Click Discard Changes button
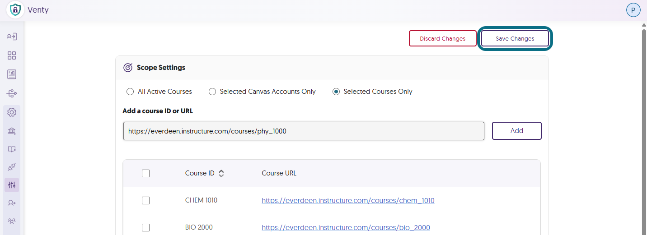 pos(443,38)
